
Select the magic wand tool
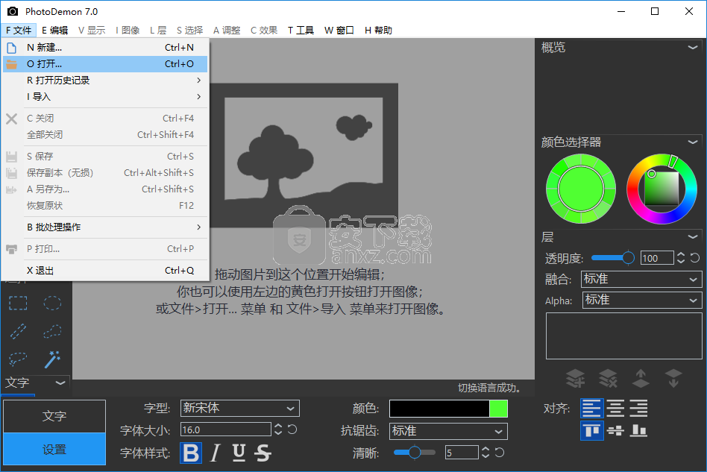pos(52,359)
